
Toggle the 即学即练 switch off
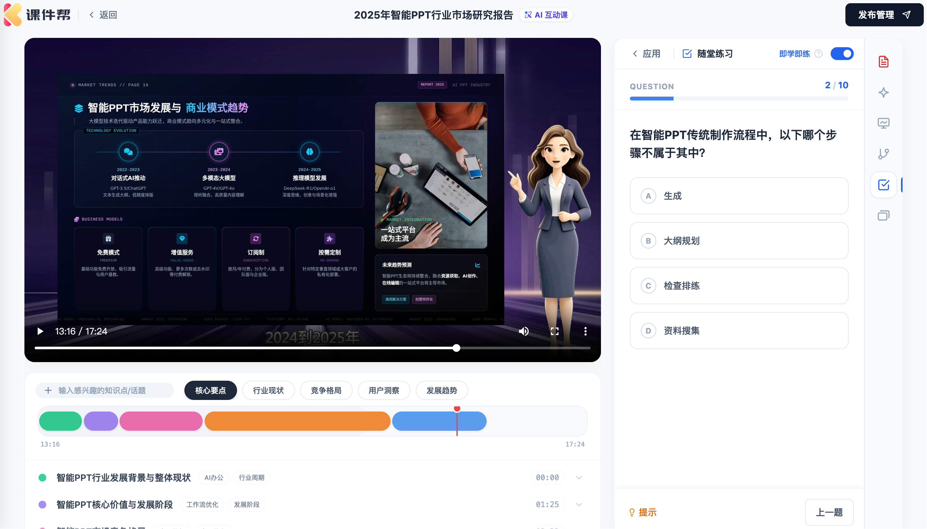click(842, 54)
